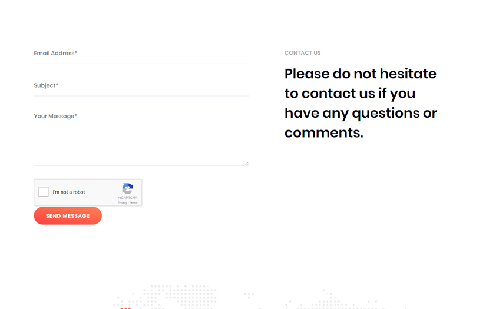Click the "reCAPTCHA" text under the logo
This screenshot has width=486, height=309.
pos(127,198)
